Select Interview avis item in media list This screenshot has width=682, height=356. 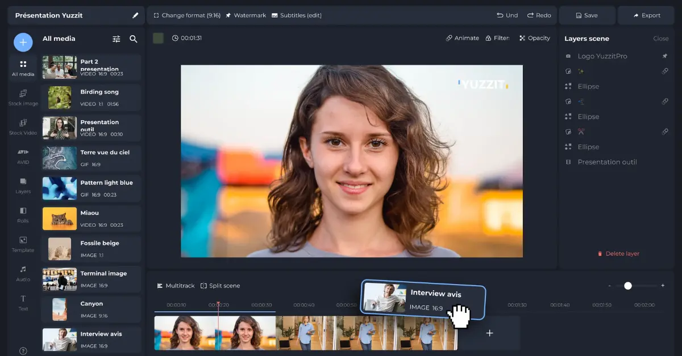(x=91, y=340)
